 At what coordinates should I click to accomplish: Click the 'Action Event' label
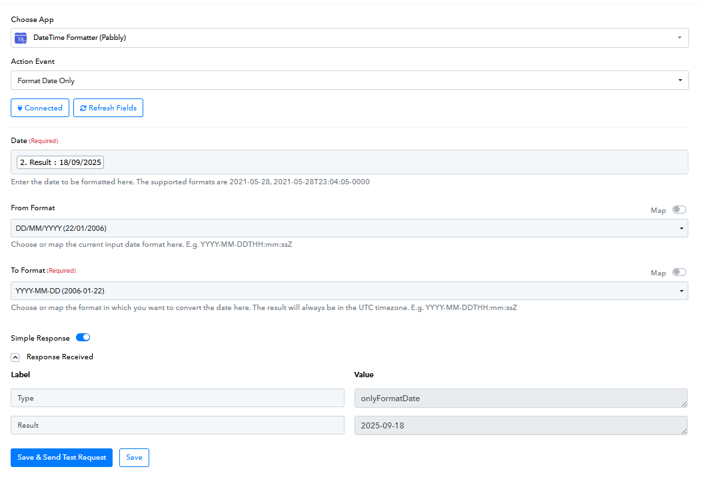33,62
